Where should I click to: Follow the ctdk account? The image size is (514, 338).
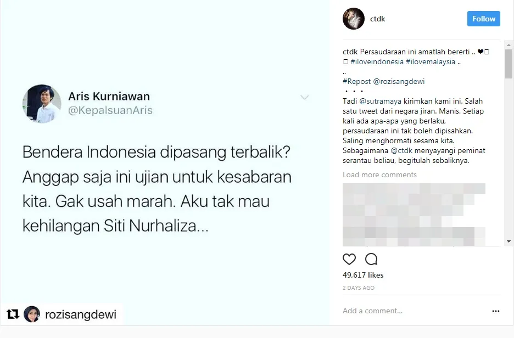click(483, 19)
